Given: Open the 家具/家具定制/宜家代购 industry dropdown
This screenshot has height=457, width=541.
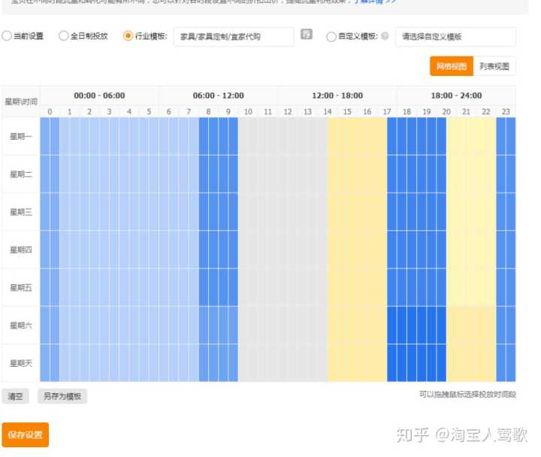Looking at the screenshot, I should [x=233, y=37].
